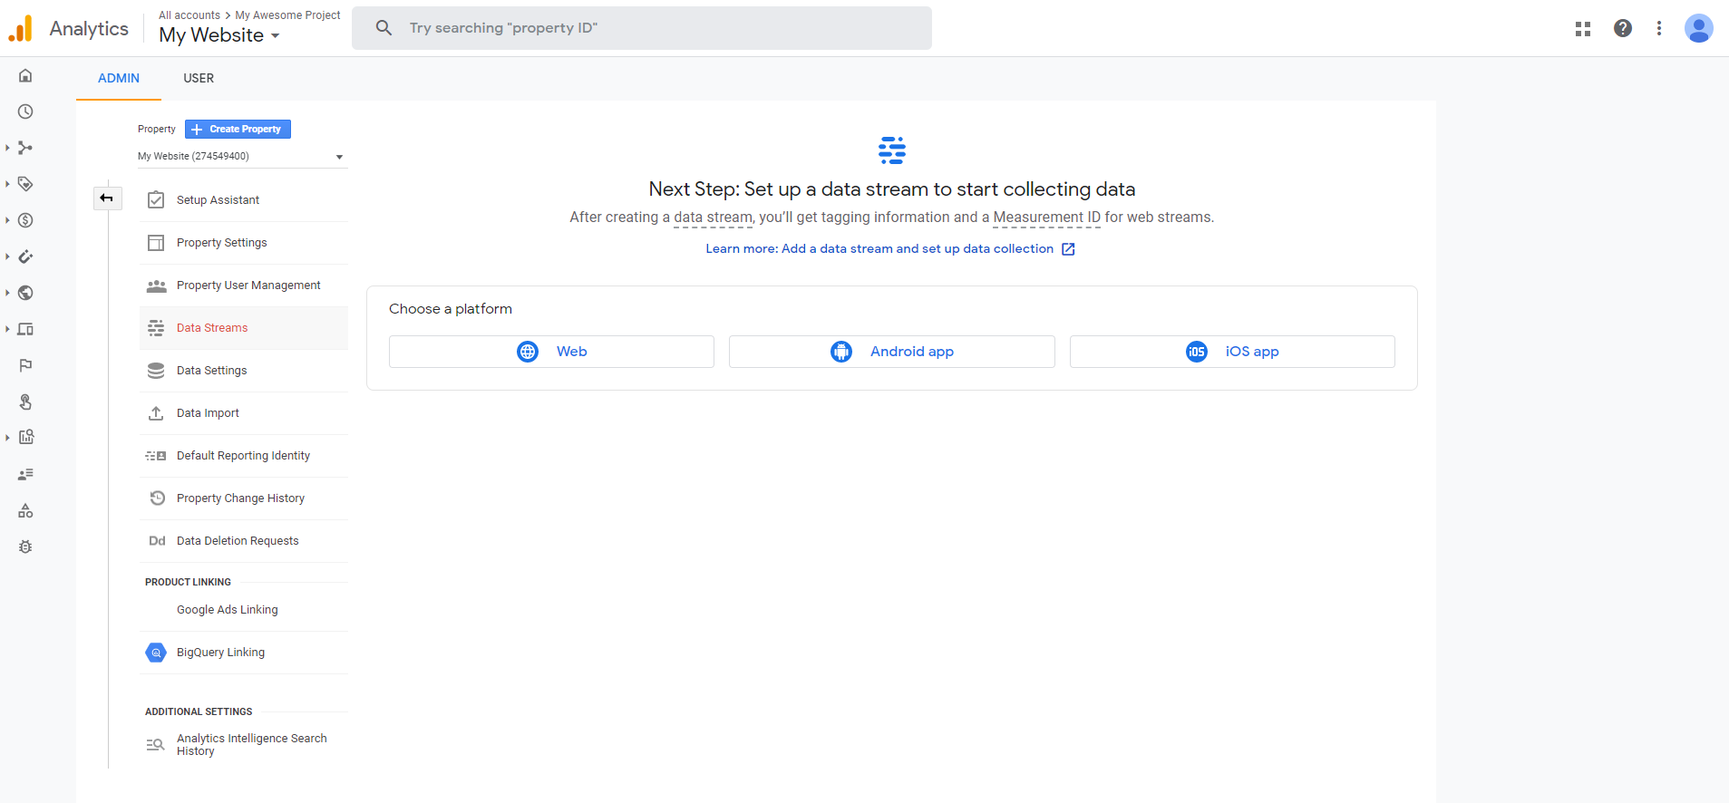
Task: Focus the Try searching property ID field
Action: (x=642, y=28)
